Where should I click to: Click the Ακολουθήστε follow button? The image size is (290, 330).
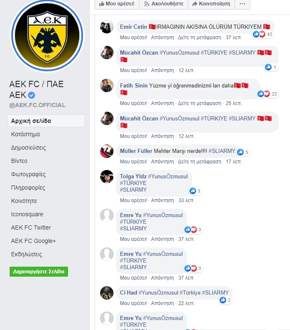tap(164, 4)
